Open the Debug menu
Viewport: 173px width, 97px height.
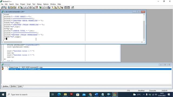coord(39,4)
